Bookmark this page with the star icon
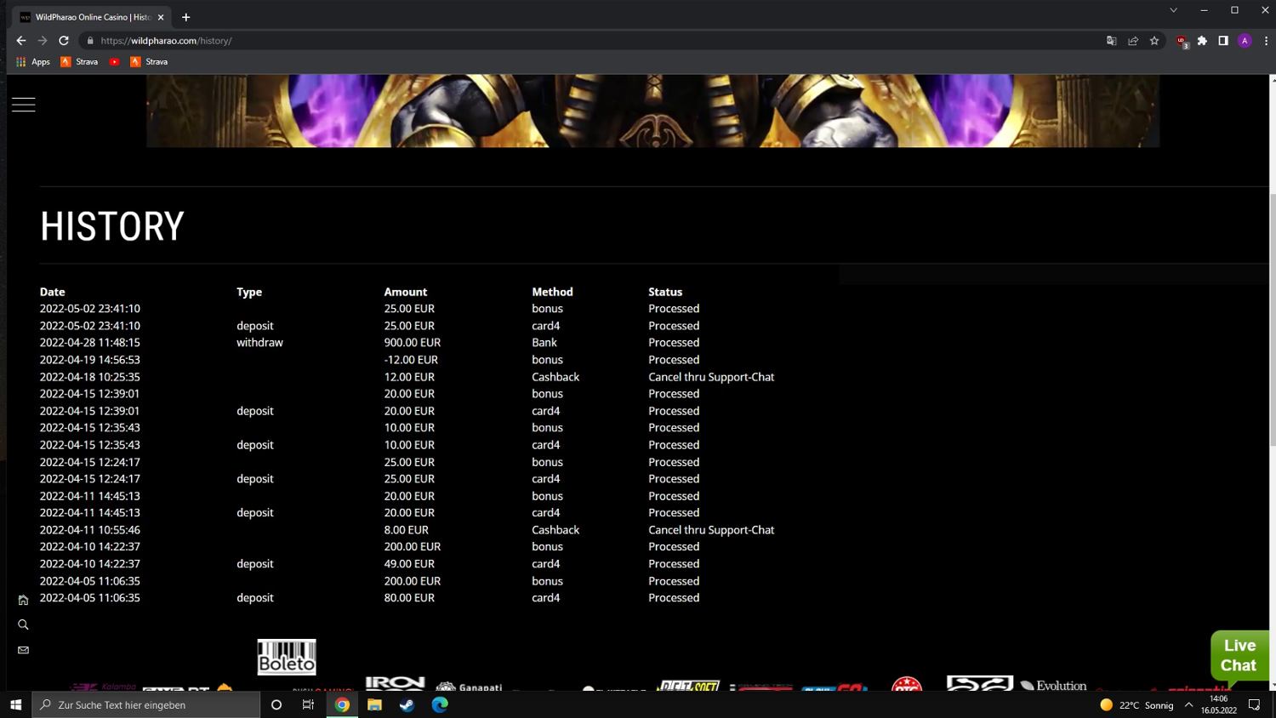1276x718 pixels. point(1154,41)
